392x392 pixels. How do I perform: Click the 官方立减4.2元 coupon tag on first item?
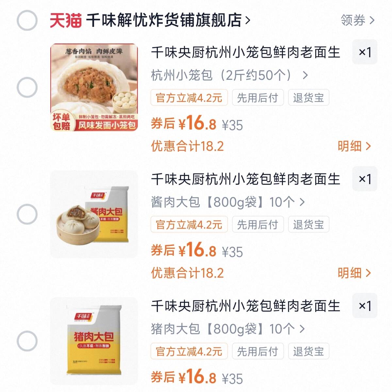(x=189, y=97)
